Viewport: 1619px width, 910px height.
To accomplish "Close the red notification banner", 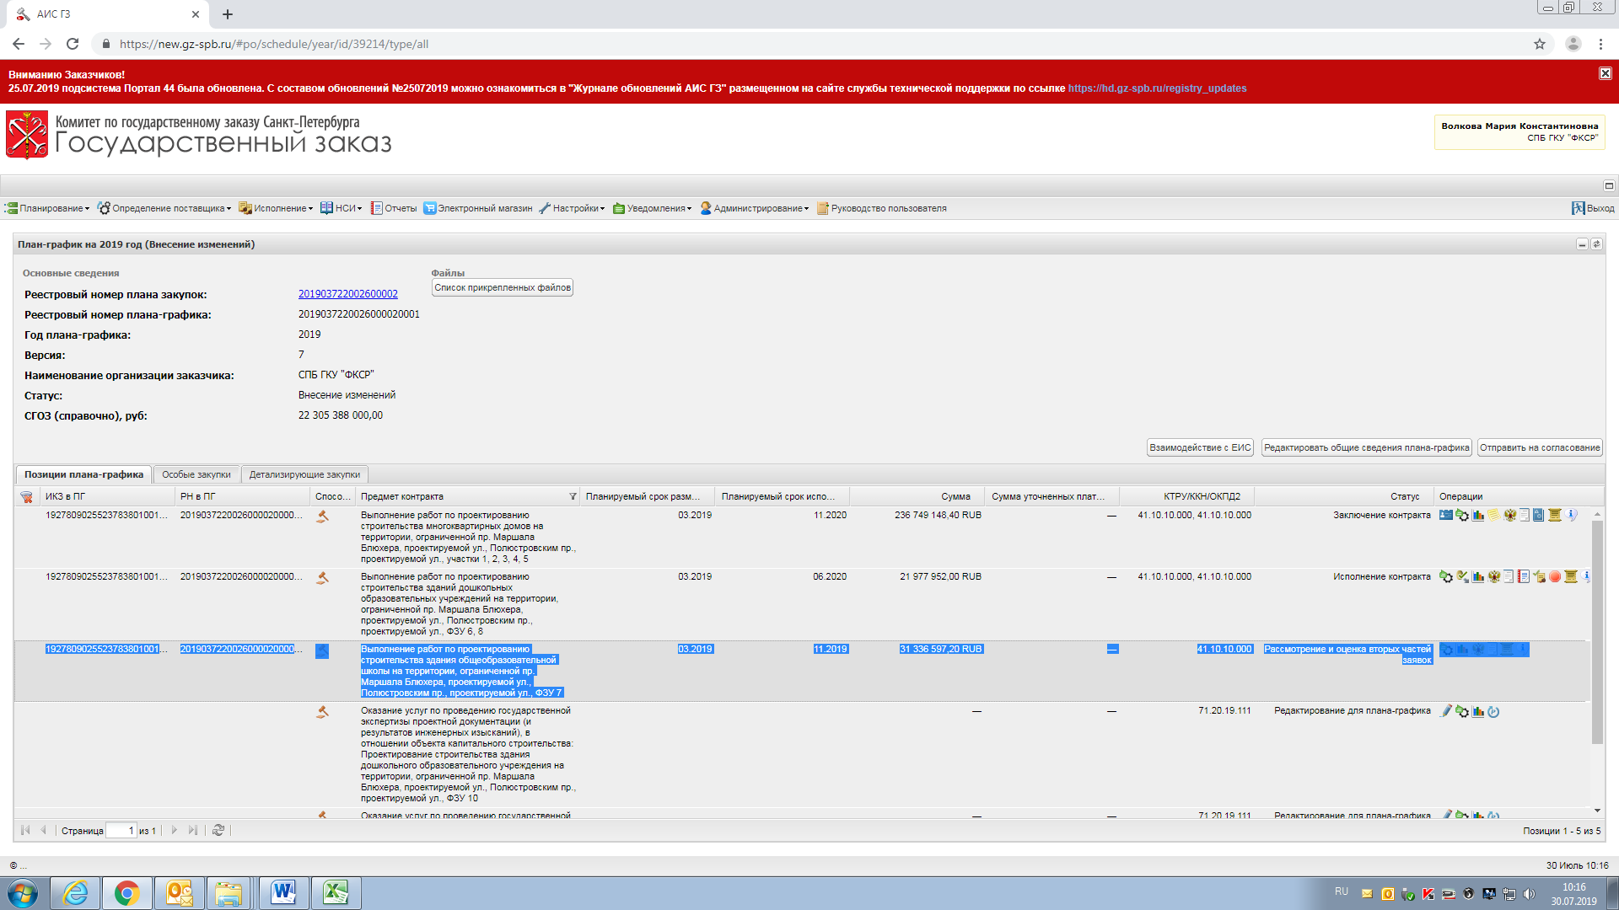I will pyautogui.click(x=1605, y=73).
